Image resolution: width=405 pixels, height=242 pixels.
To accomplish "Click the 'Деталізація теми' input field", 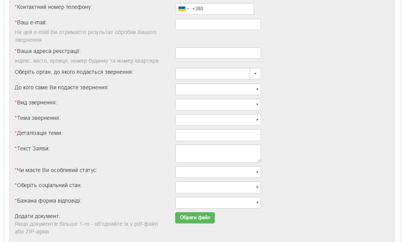I will (x=218, y=135).
